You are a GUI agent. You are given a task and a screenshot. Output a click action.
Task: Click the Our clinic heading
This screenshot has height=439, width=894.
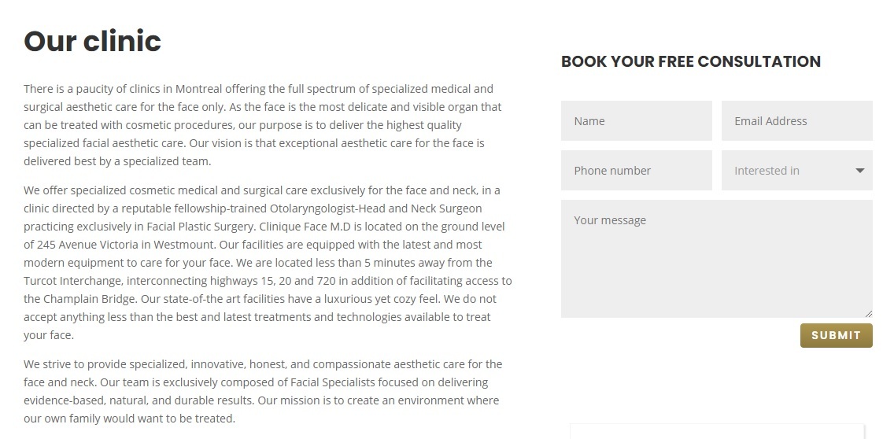tap(92, 41)
